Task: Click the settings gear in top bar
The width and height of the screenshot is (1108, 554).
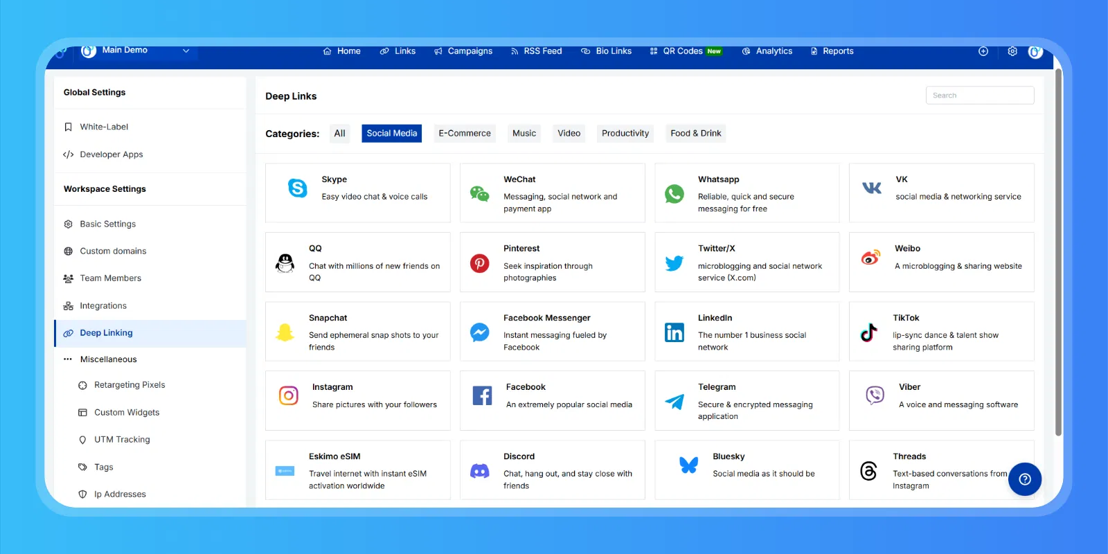Action: click(1012, 52)
